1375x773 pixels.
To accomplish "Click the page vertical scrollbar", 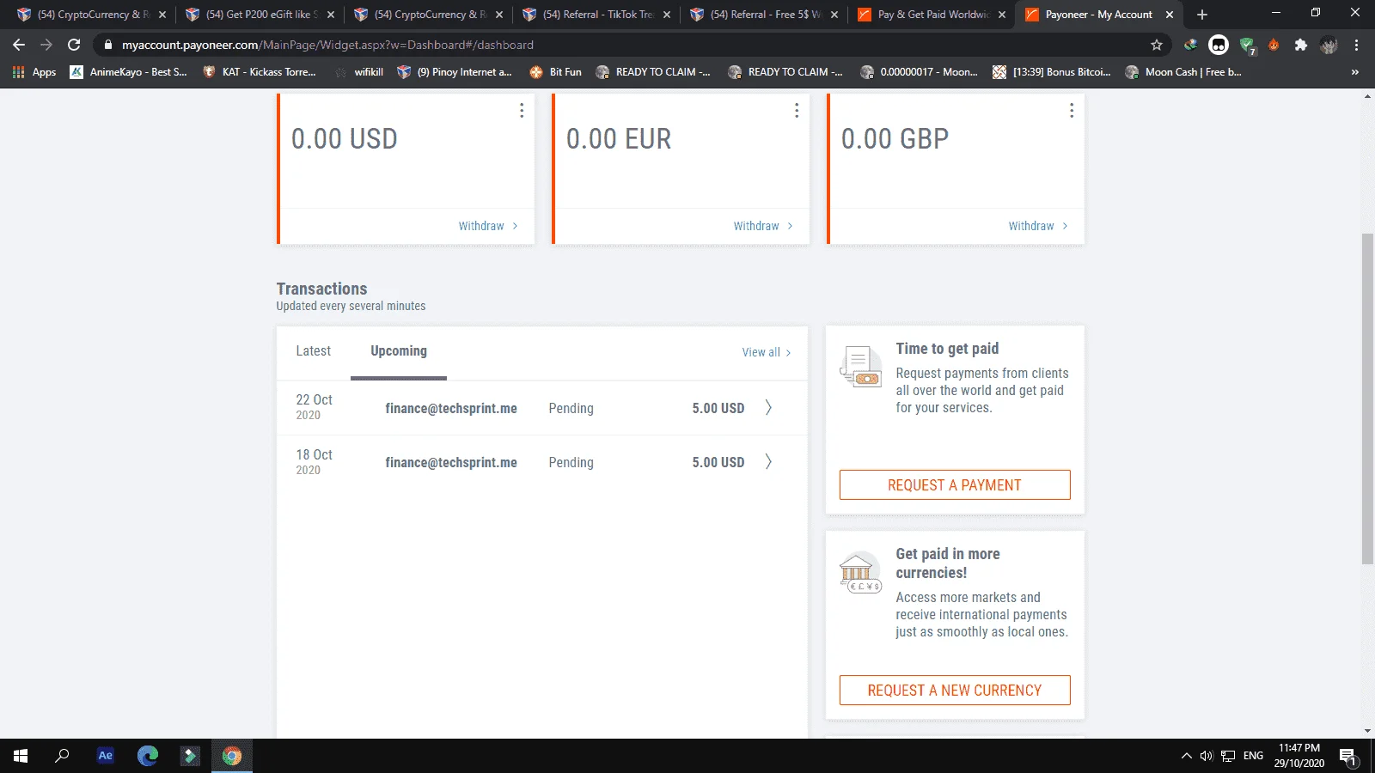I will click(x=1367, y=399).
